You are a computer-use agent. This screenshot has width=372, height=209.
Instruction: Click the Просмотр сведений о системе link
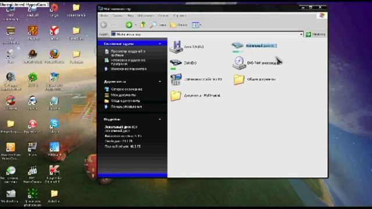pyautogui.click(x=128, y=53)
